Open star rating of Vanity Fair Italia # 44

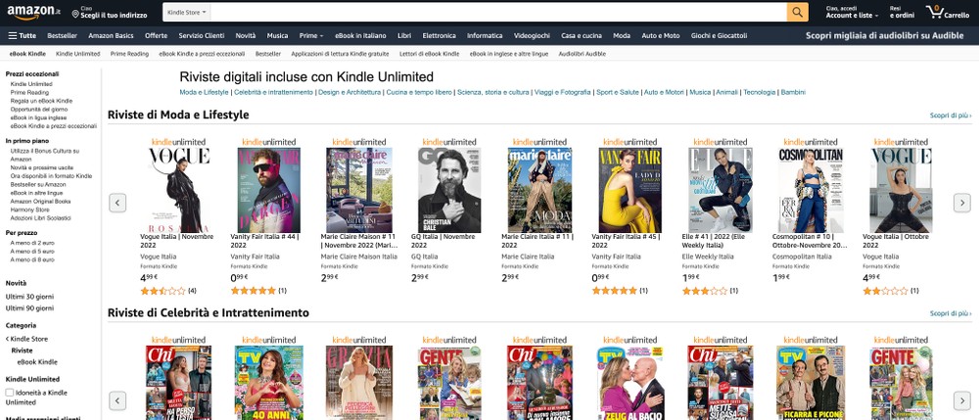(x=253, y=291)
